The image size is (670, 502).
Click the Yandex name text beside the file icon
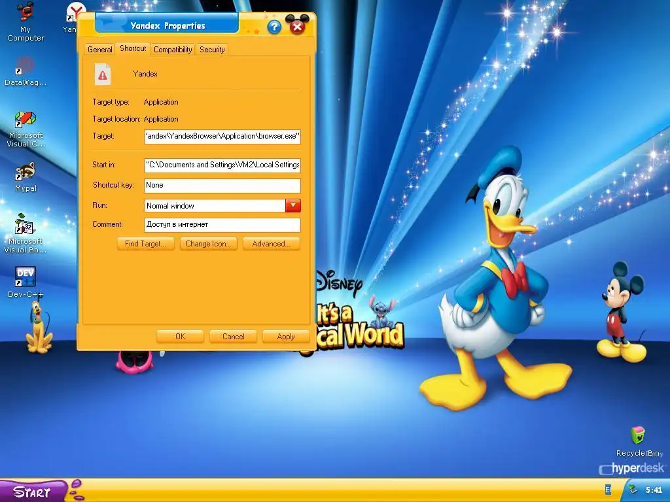click(x=145, y=74)
